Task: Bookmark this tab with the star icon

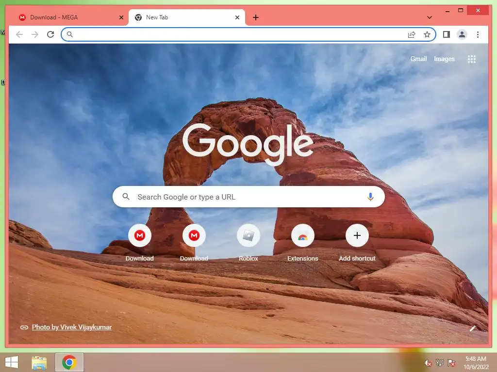Action: click(427, 34)
